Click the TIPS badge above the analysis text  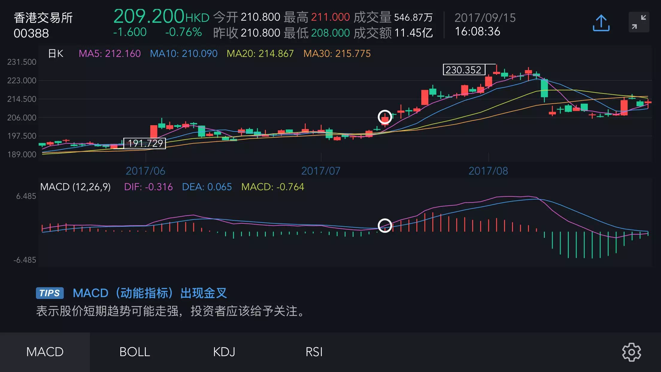pyautogui.click(x=50, y=294)
